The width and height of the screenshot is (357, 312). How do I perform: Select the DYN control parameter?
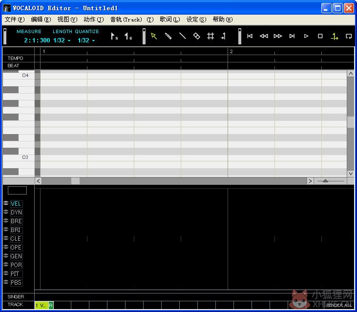[16, 213]
